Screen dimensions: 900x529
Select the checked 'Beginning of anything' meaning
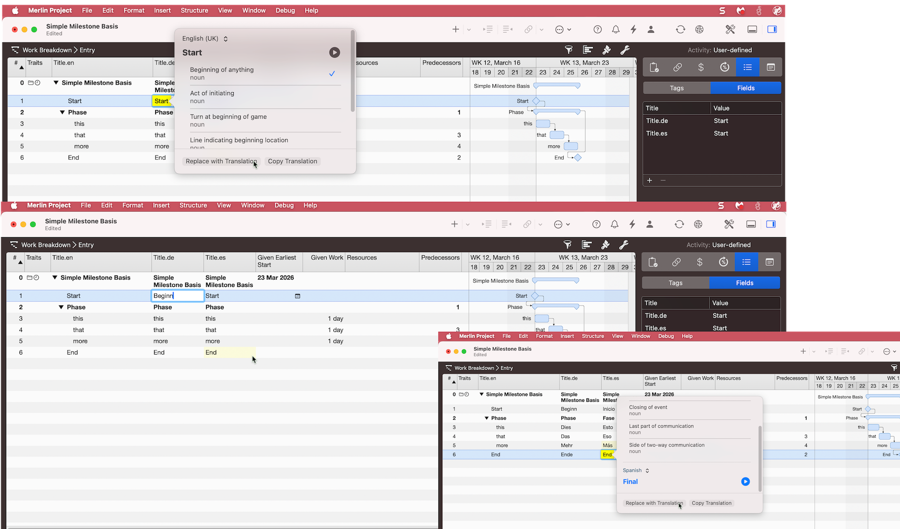click(265, 73)
